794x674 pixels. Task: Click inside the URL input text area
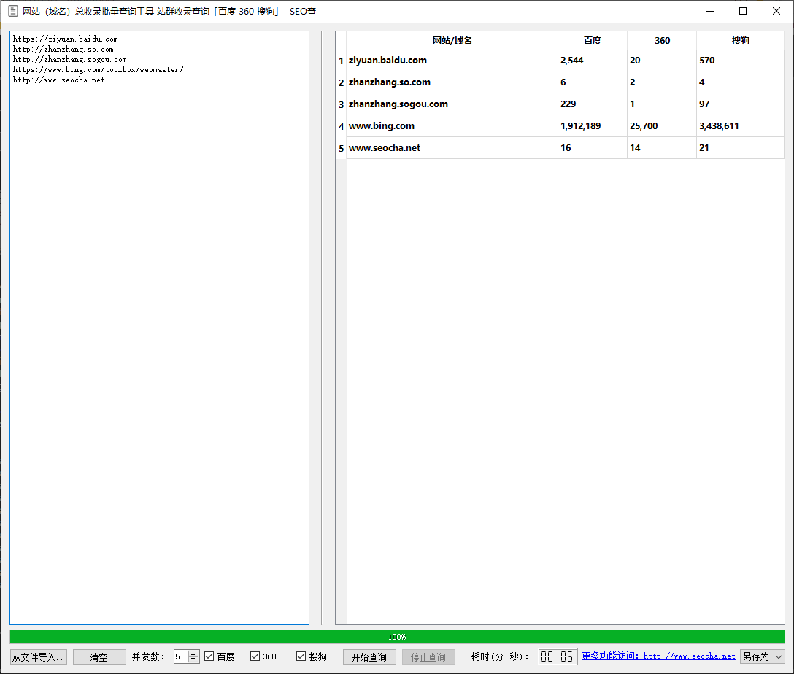click(x=160, y=328)
